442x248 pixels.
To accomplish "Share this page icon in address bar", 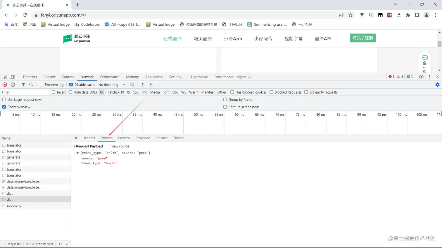I will click(x=341, y=15).
